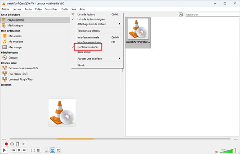
Task: Expand Ajouter une interface submenu
Action: point(97,59)
